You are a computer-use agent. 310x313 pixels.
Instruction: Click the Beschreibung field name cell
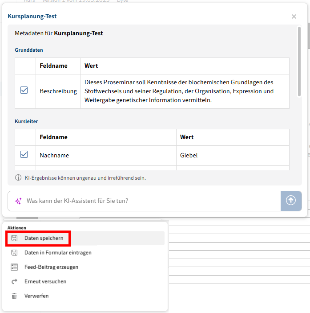58,91
